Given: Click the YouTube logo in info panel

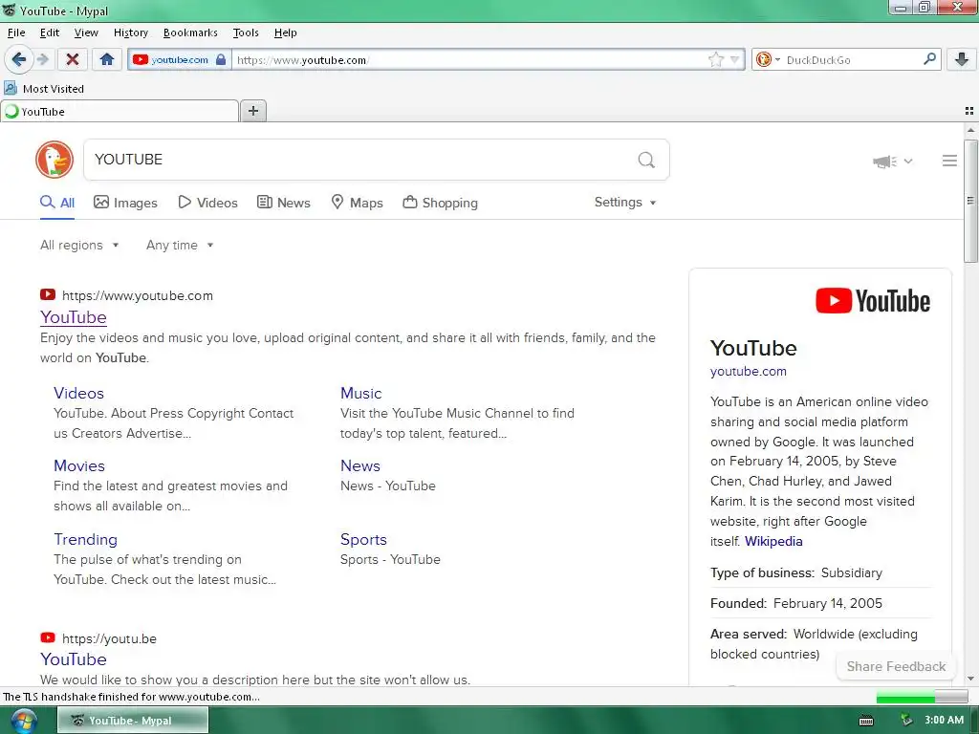Looking at the screenshot, I should (872, 301).
